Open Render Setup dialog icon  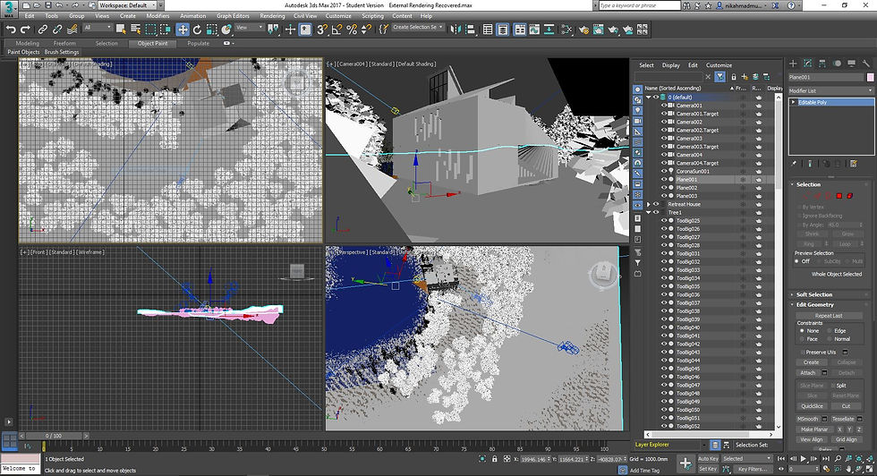(x=598, y=30)
